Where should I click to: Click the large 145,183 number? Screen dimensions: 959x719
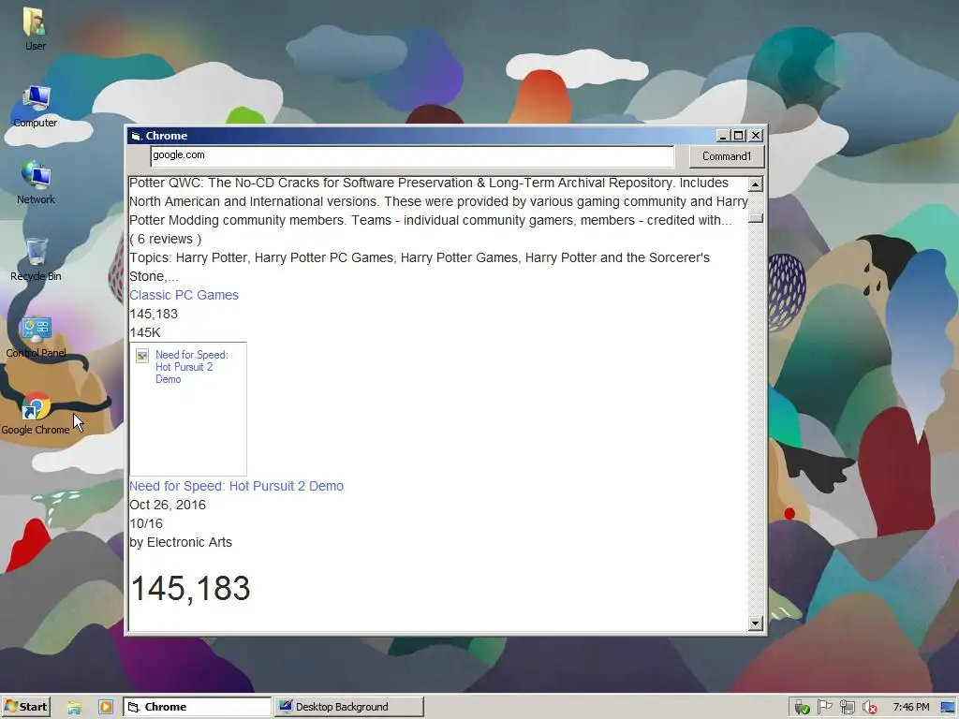coord(190,588)
